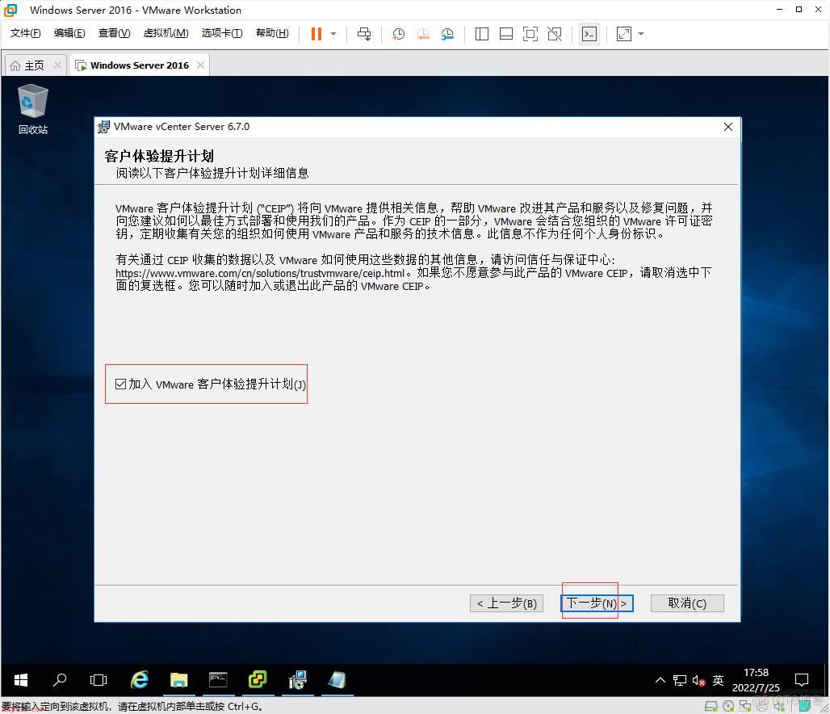Close the vCenter Server installer dialog
Image resolution: width=830 pixels, height=714 pixels.
pos(727,127)
